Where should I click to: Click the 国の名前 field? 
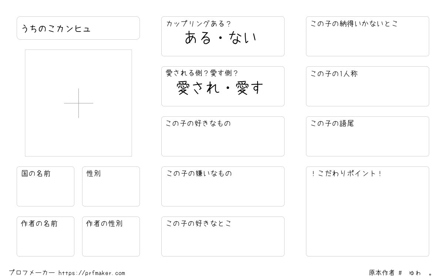[46, 186]
